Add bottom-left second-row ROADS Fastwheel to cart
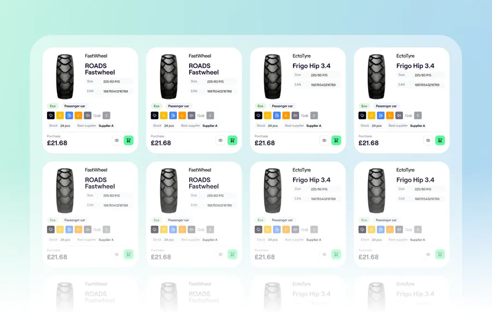 click(x=128, y=254)
